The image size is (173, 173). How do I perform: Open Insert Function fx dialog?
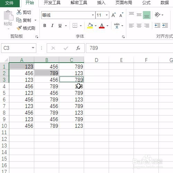78,48
